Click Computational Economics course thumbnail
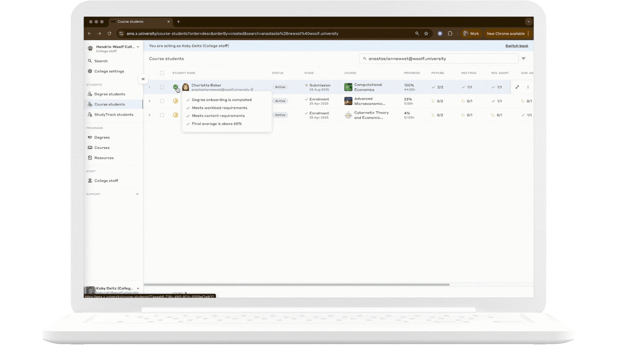Screen dimensions: 617x347 pyautogui.click(x=348, y=87)
